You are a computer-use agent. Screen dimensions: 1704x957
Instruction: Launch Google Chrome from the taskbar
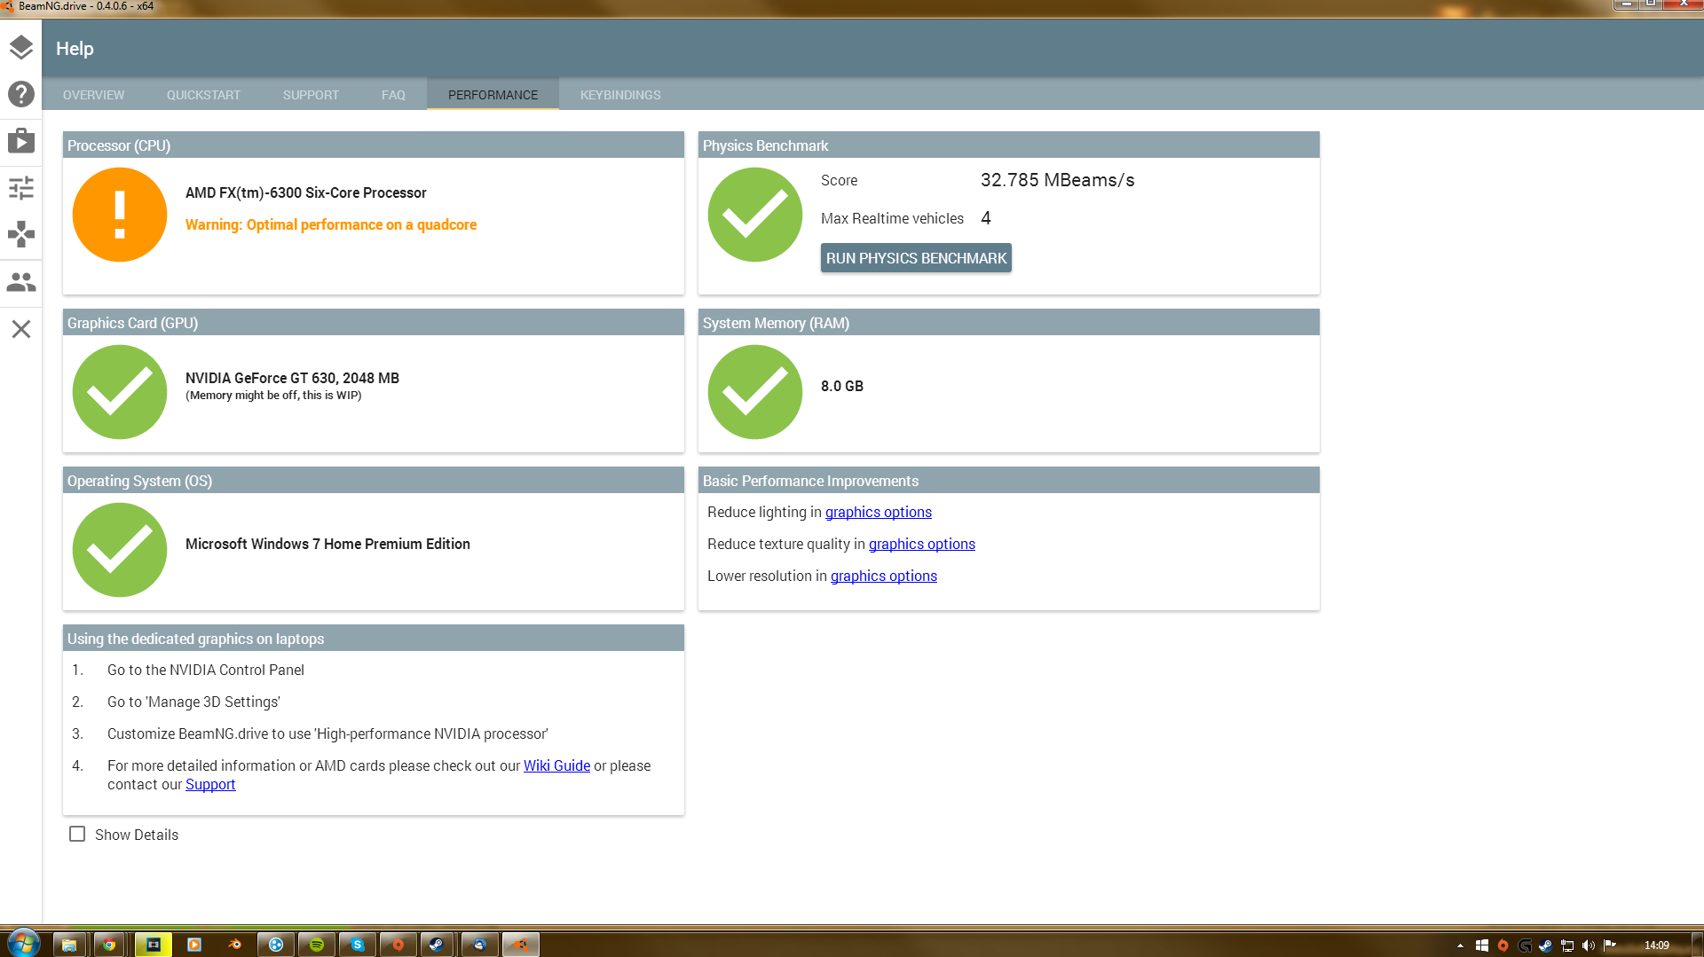coord(109,945)
